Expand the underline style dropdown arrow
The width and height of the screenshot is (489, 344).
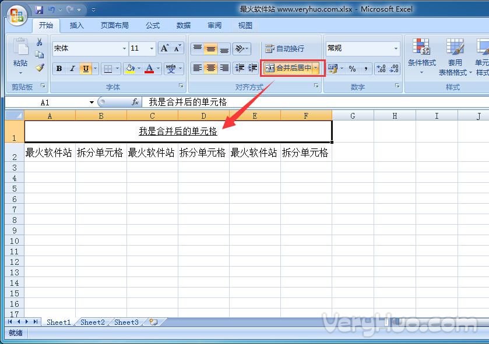pos(96,69)
